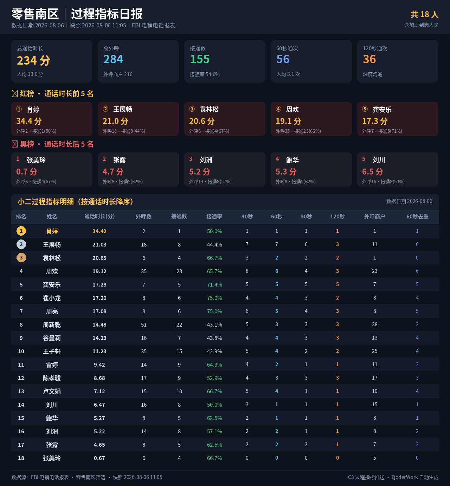Image resolution: width=450 pixels, height=486 pixels.
Task: Click 谷曼莉 name in table
Action: coord(52,338)
